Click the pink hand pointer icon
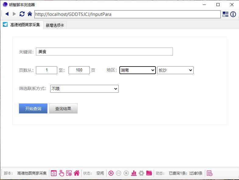Viewport: 239px width, 180px height. pyautogui.click(x=61, y=173)
